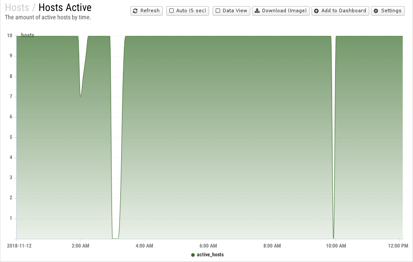Toggle the Data View checkbox
413x262 pixels.
coord(218,11)
